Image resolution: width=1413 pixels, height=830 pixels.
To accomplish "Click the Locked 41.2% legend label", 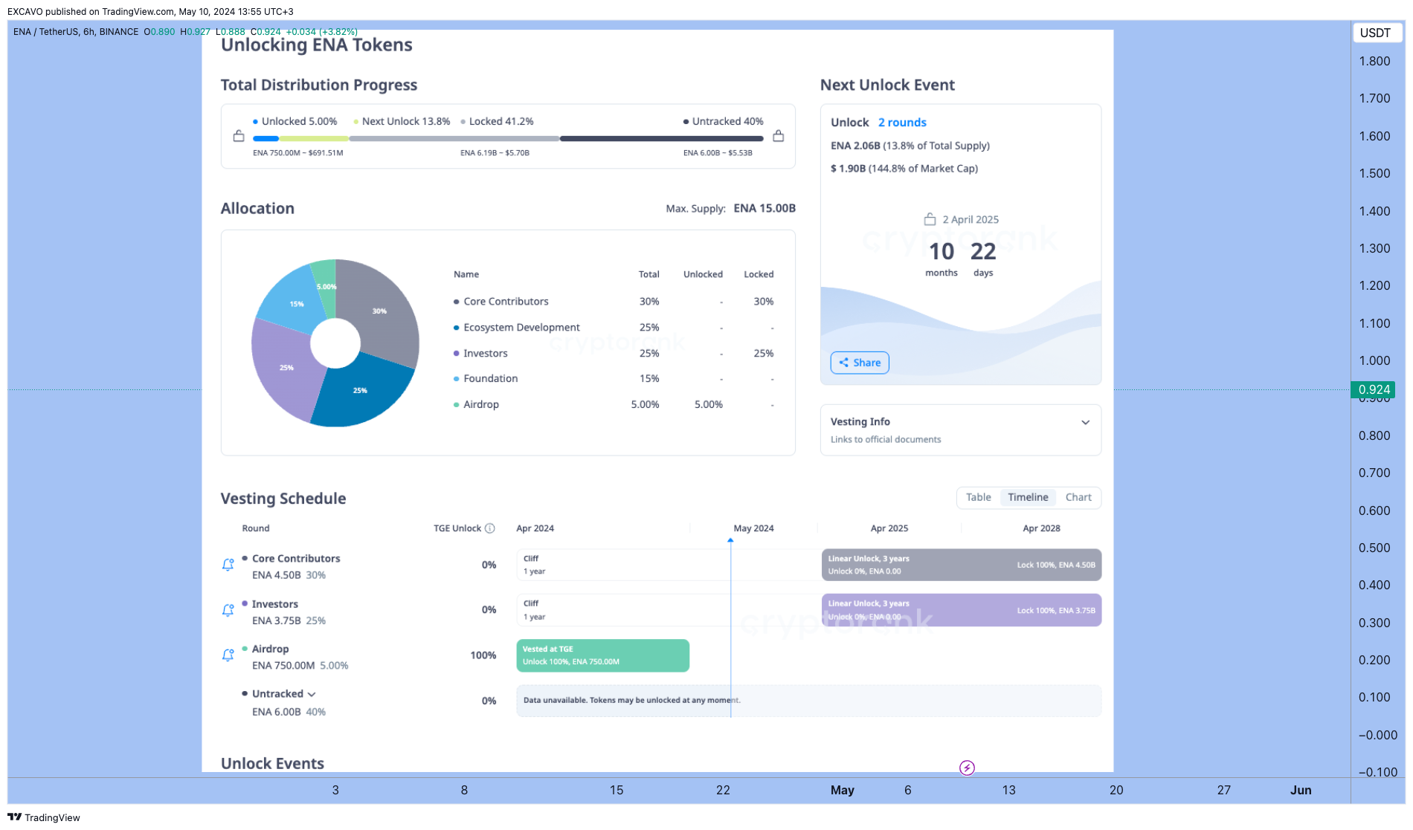I will click(501, 121).
